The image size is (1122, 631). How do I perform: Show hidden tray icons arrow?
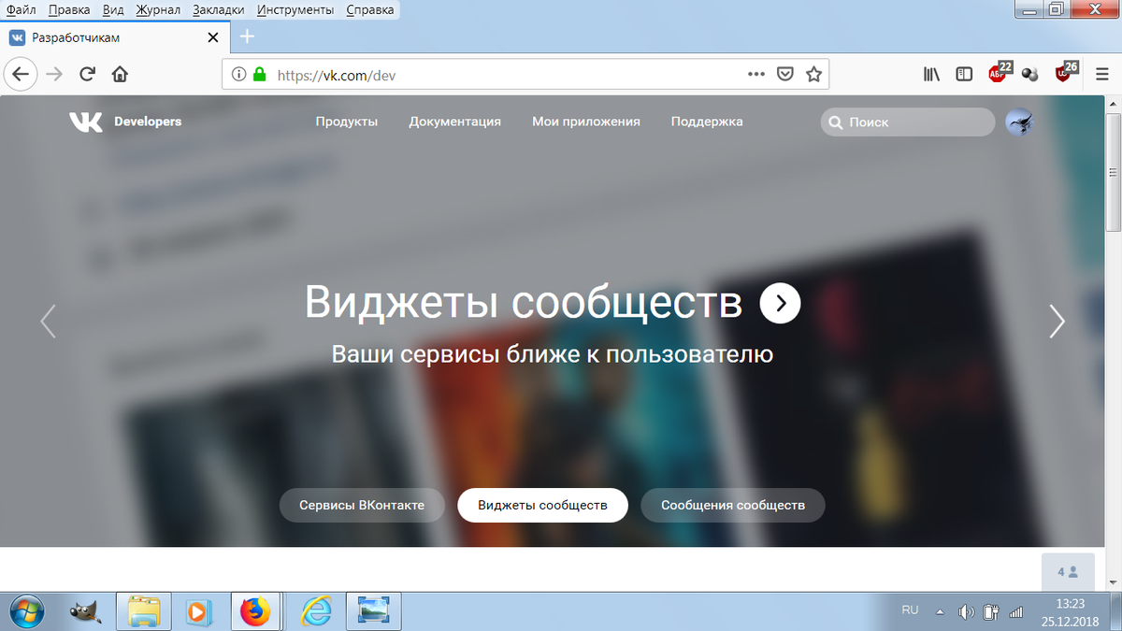pyautogui.click(x=940, y=611)
